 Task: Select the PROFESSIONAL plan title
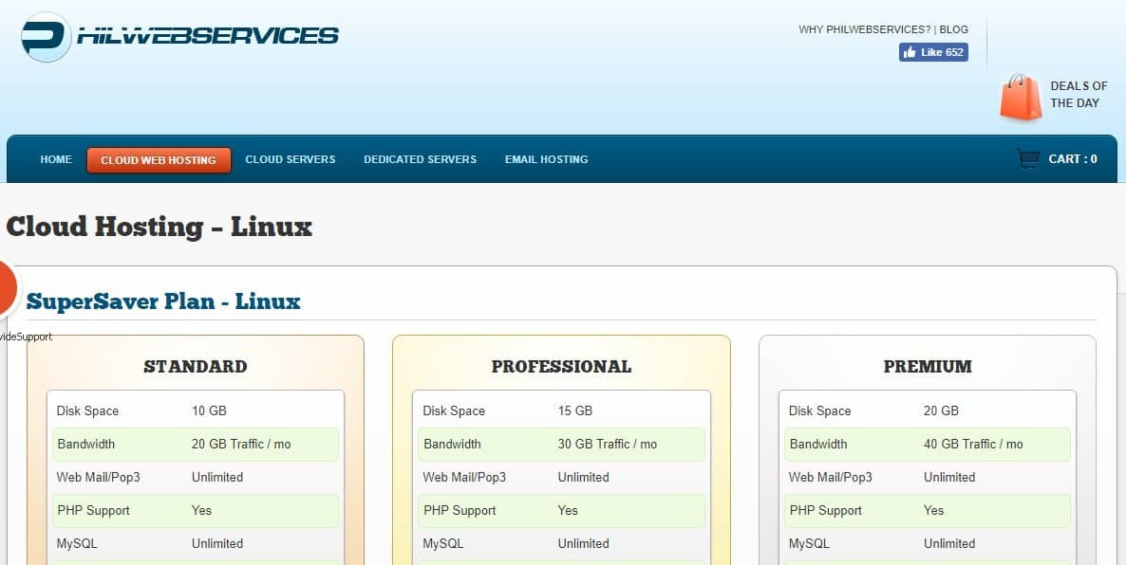coord(561,366)
